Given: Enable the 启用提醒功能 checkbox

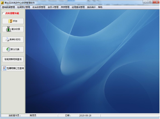Looking at the screenshot, I should pos(3,13).
